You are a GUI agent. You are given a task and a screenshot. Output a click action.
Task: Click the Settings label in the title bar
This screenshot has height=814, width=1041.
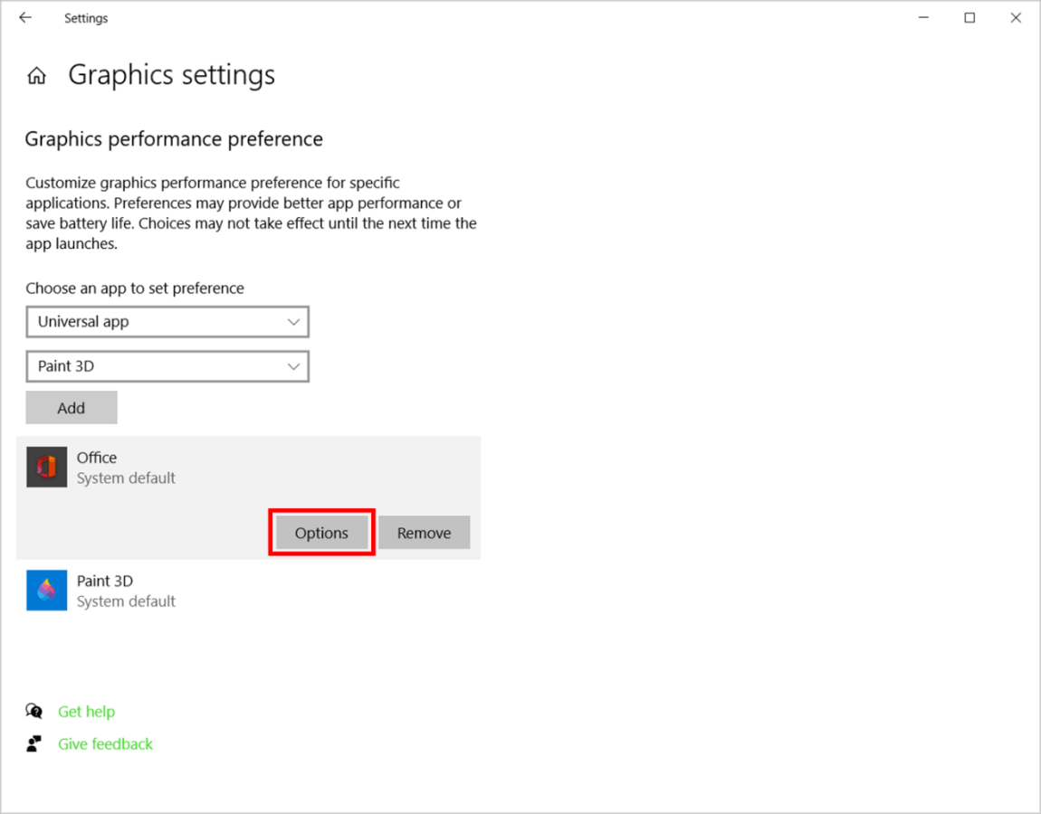click(x=86, y=17)
